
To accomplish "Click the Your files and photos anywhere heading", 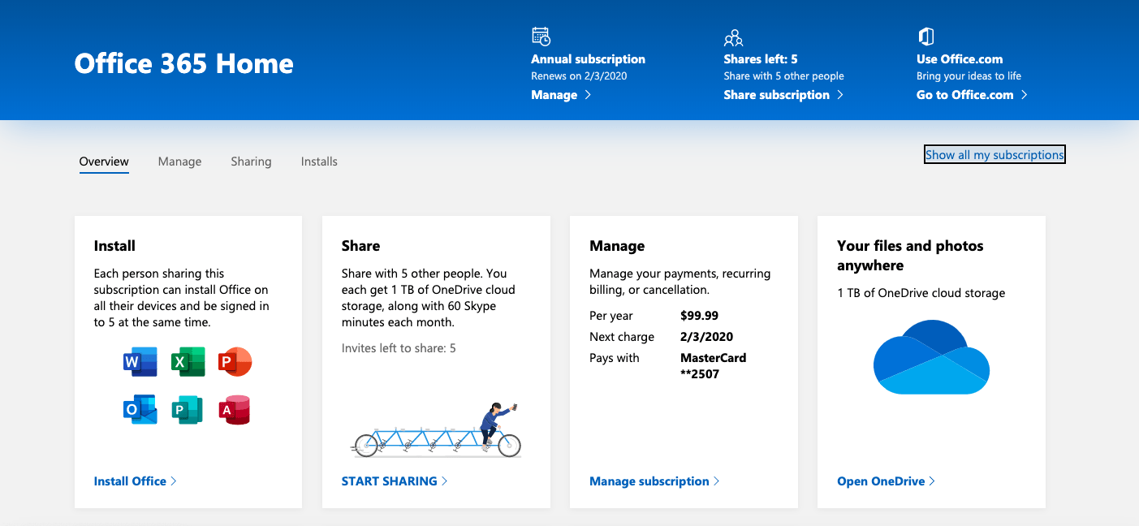I will 910,256.
